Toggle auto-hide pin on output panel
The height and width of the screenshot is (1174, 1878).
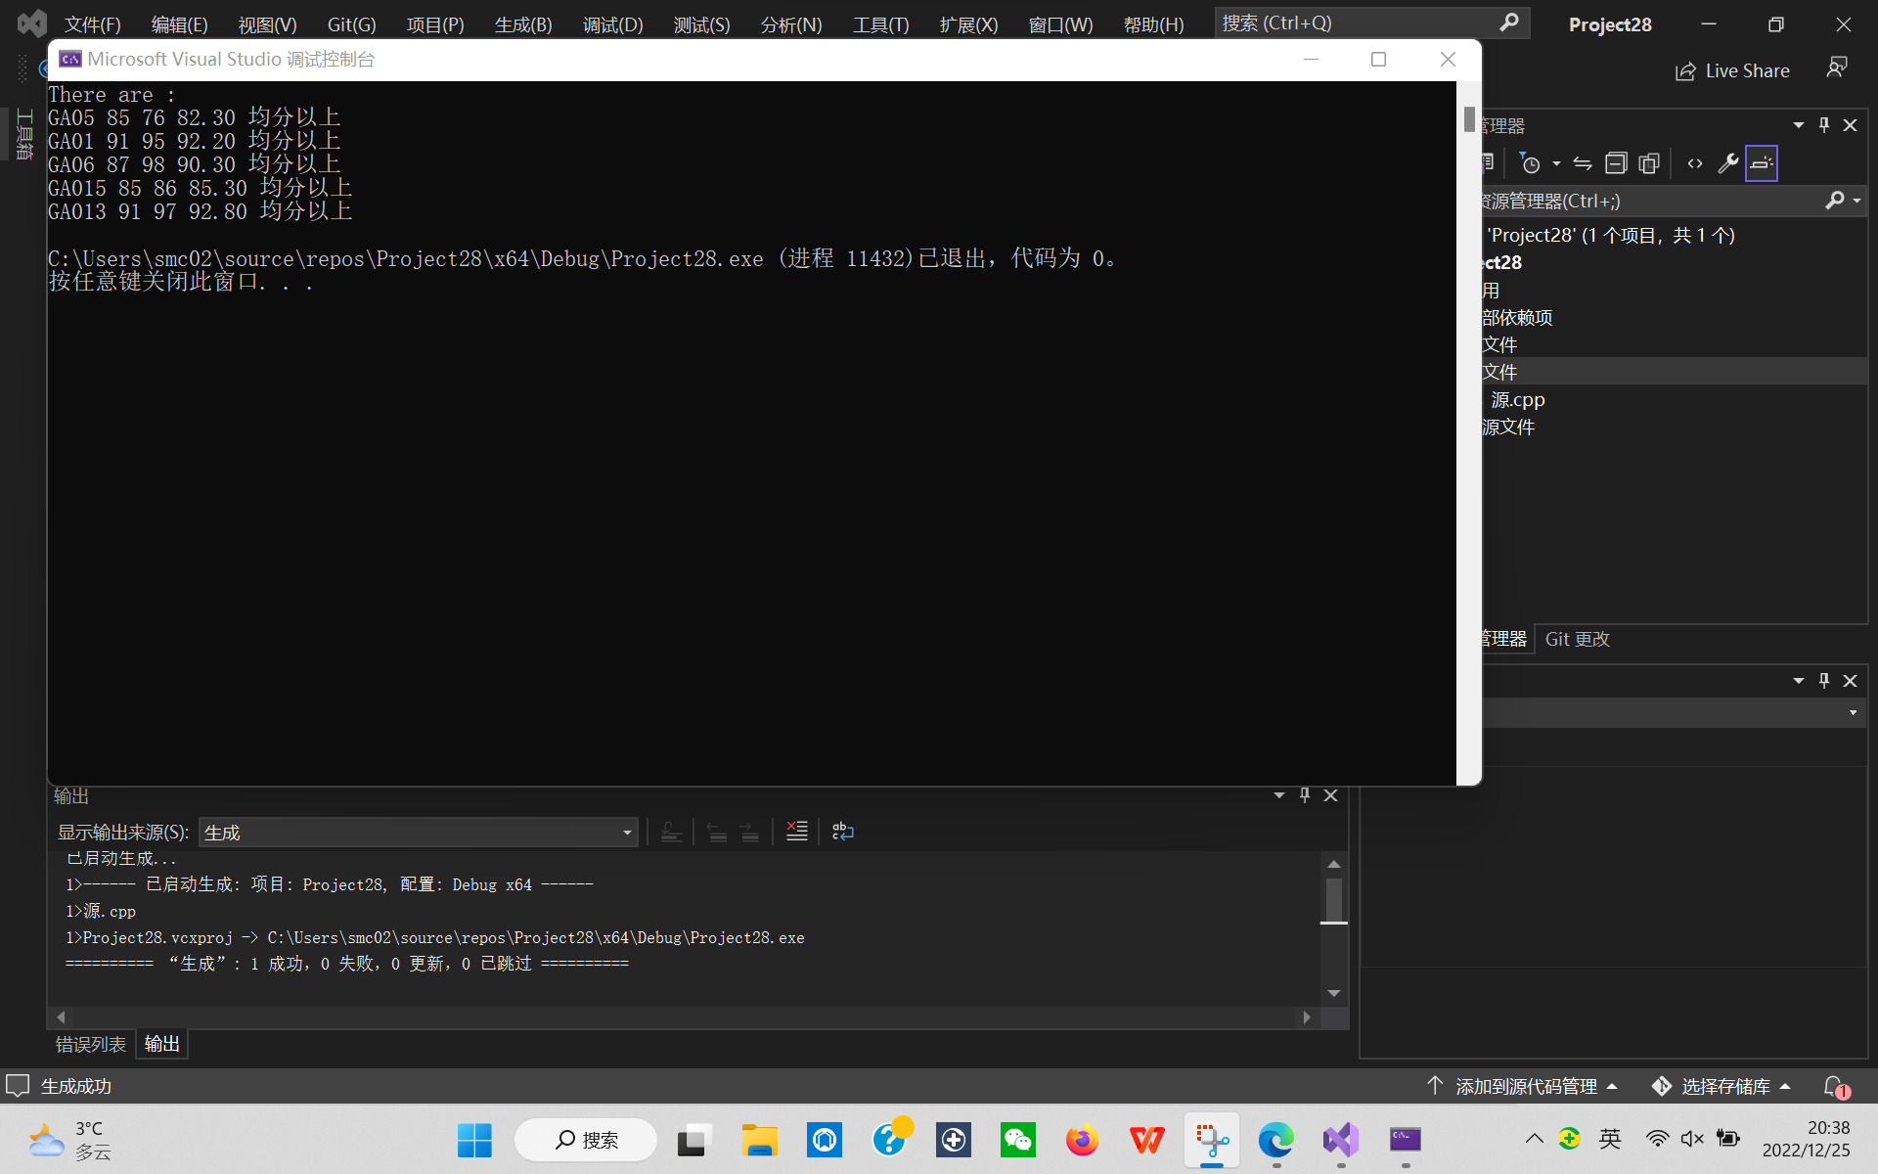point(1304,795)
